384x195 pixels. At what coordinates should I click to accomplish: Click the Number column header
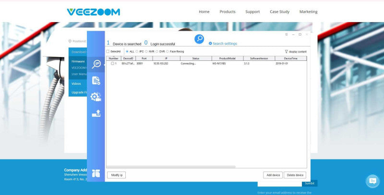(x=114, y=58)
